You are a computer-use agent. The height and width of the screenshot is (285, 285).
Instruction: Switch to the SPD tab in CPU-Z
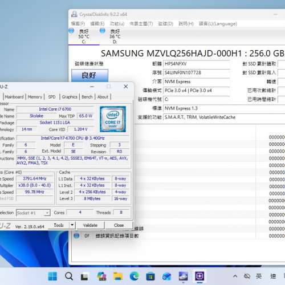coord(52,97)
